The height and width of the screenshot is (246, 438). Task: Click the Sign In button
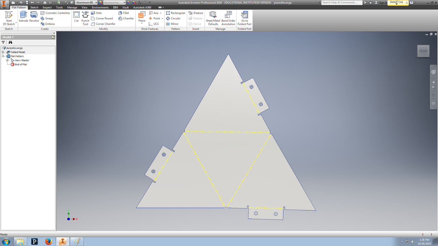point(382,3)
